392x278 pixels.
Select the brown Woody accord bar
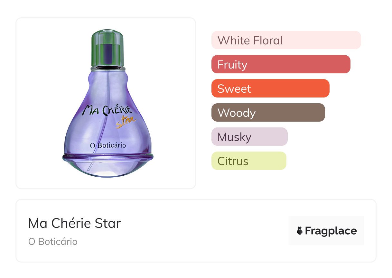[268, 113]
